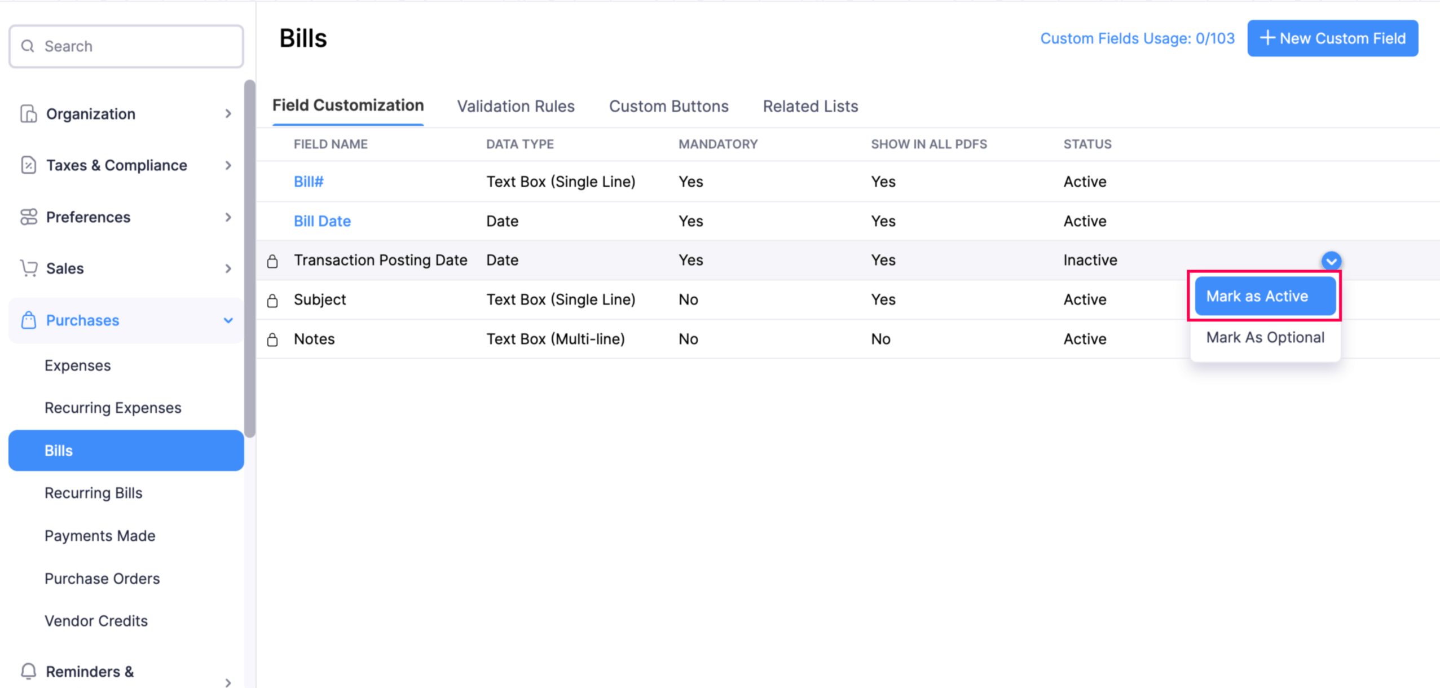Screen dimensions: 1440x688
Task: Toggle the blue dropdown arrow for Transaction Posting Date
Action: pos(1331,261)
